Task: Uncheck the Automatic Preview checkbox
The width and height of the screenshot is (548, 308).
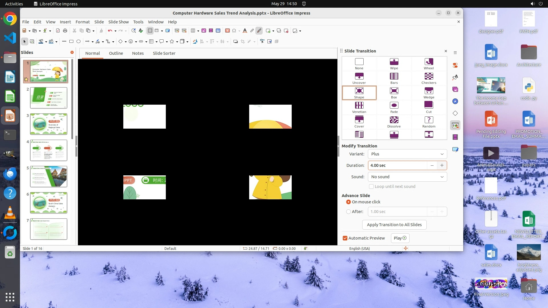Action: pyautogui.click(x=345, y=238)
